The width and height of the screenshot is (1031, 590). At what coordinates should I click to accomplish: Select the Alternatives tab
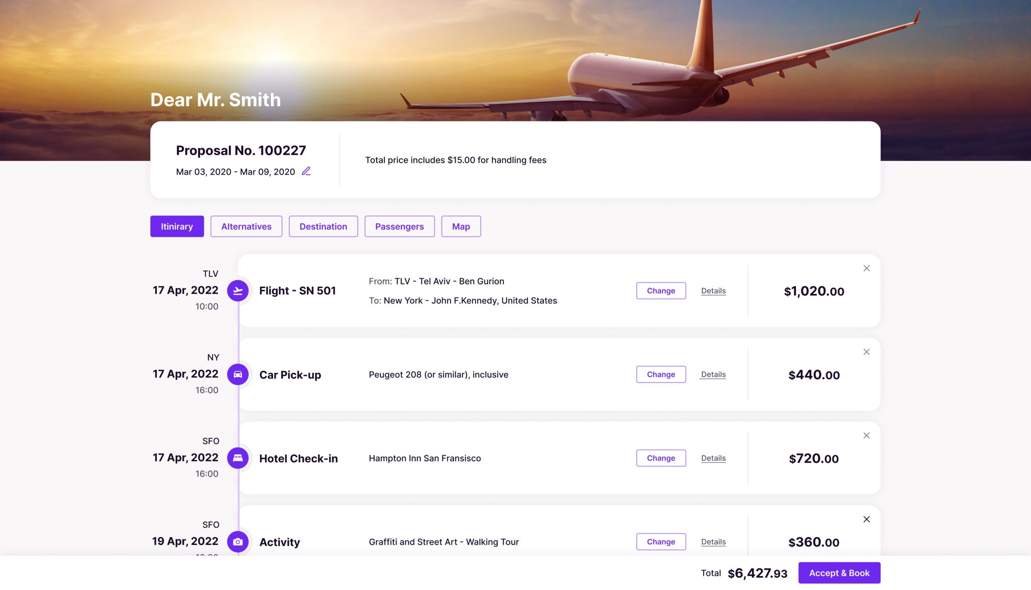point(246,226)
